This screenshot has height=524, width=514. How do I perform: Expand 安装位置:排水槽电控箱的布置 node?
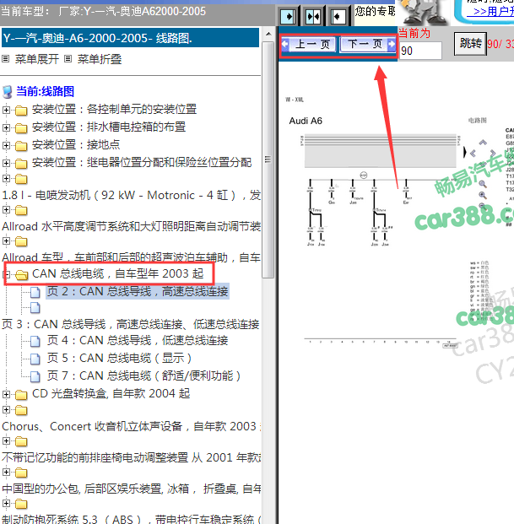click(x=6, y=127)
